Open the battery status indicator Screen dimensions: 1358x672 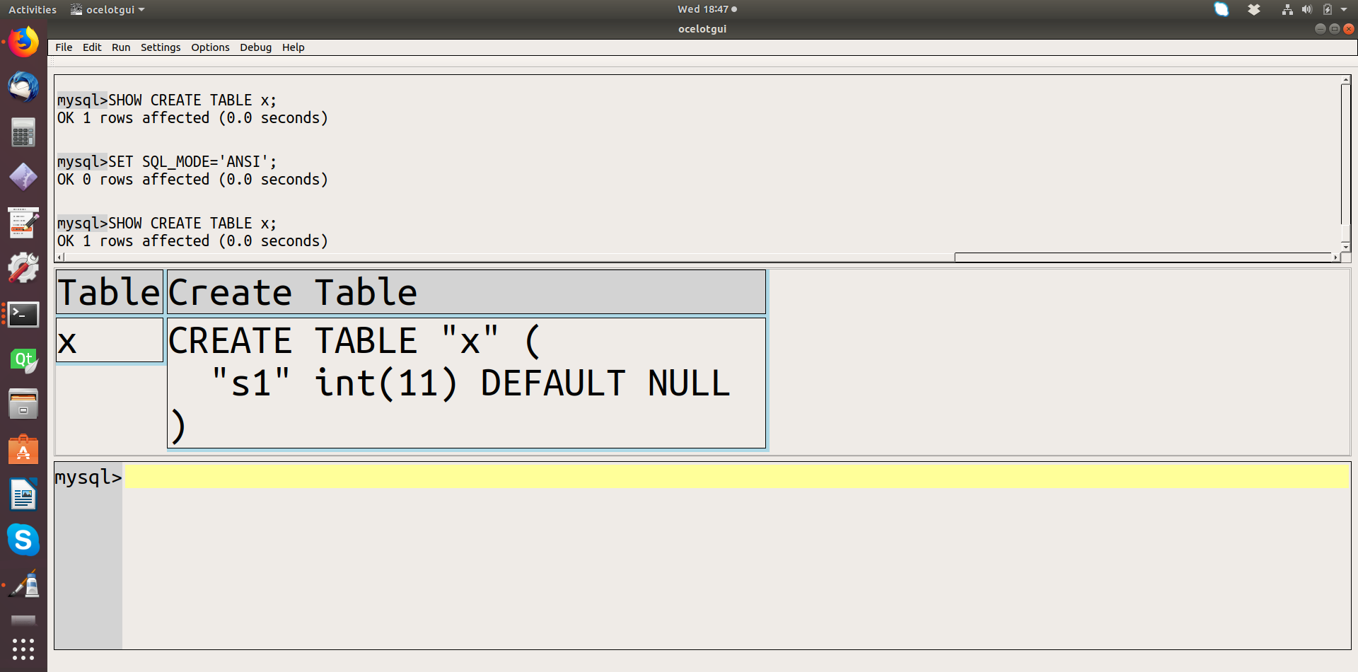coord(1328,9)
